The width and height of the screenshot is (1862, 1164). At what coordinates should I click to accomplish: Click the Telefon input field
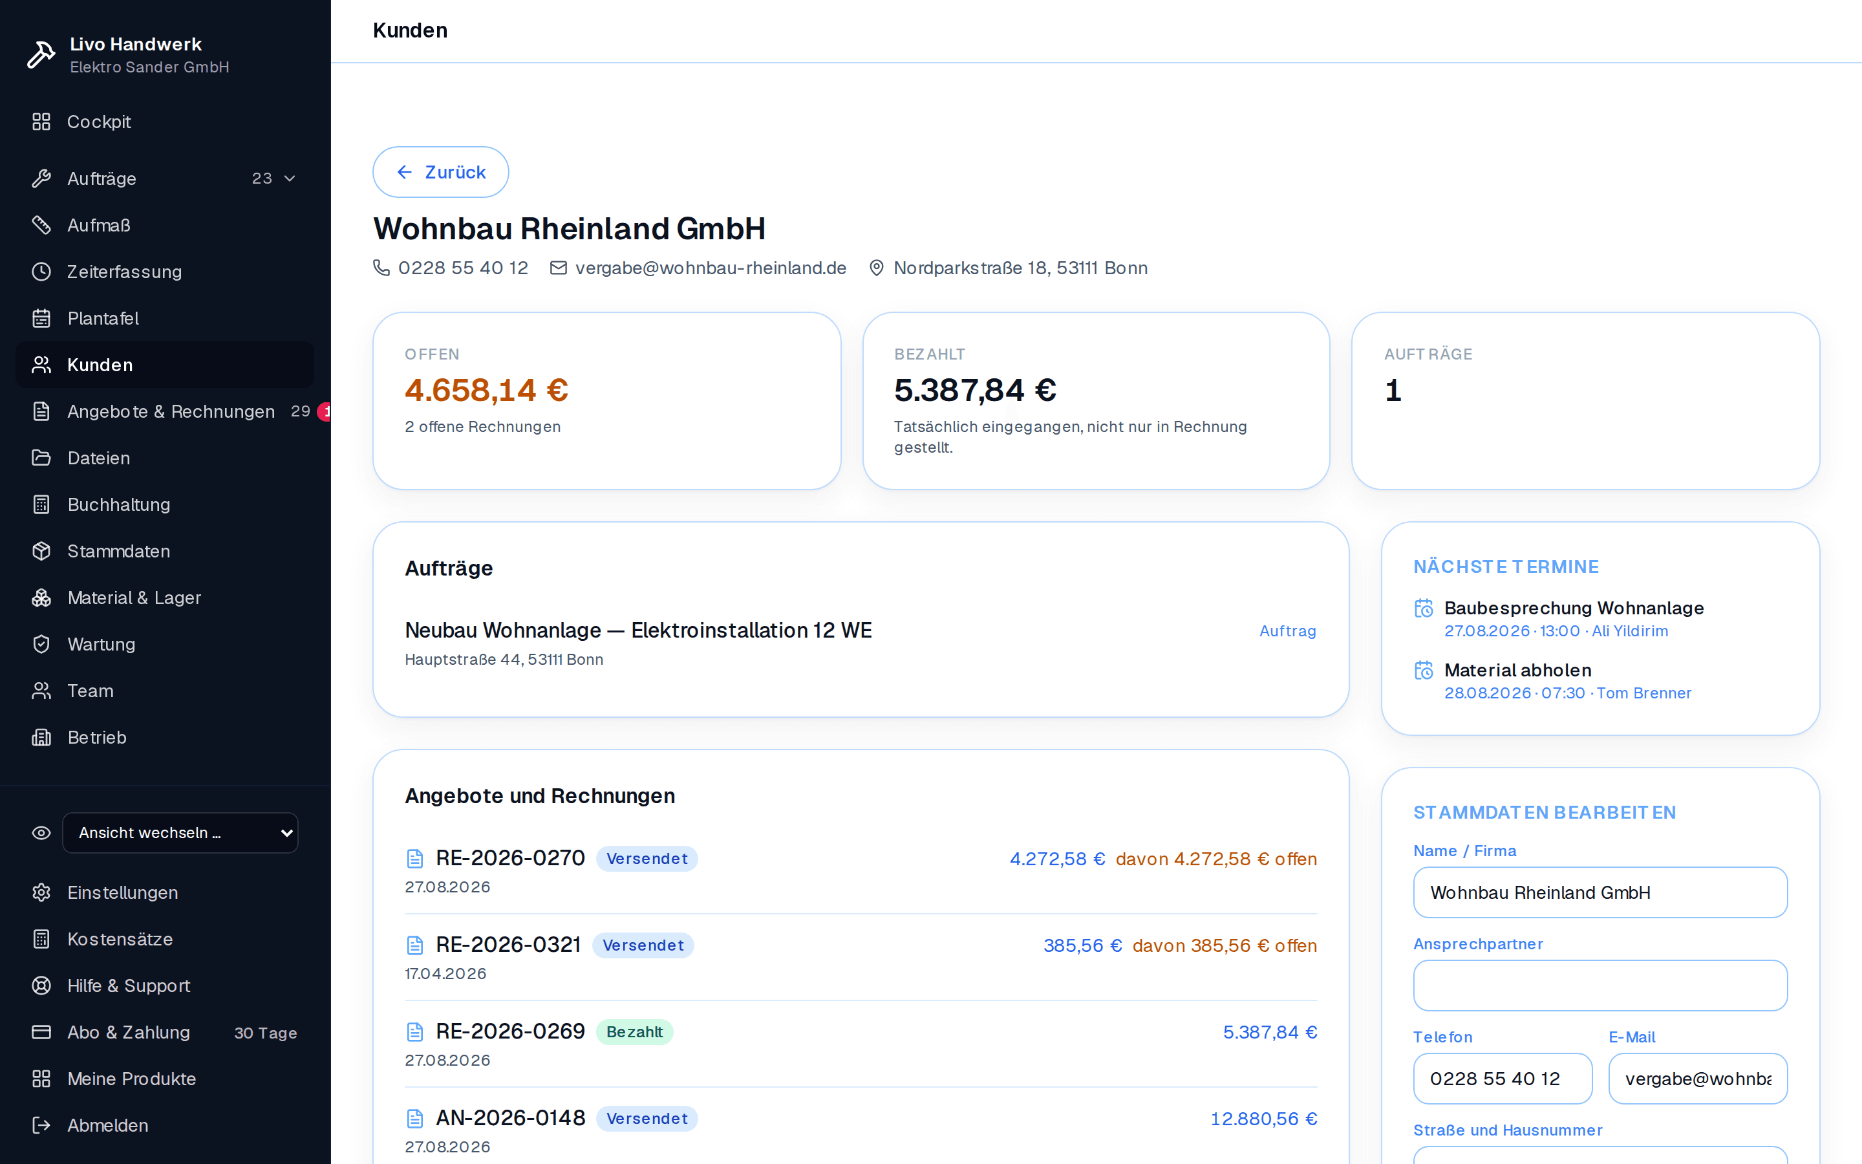1503,1079
